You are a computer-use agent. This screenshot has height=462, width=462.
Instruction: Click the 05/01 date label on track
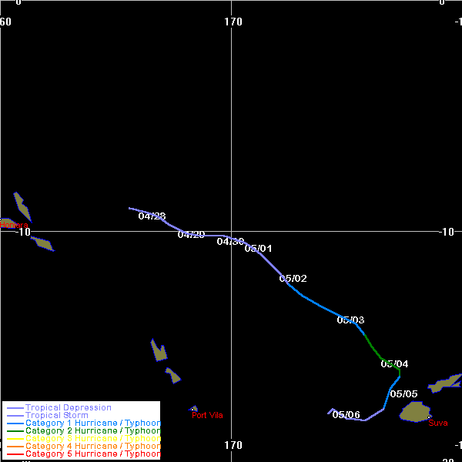coord(258,249)
